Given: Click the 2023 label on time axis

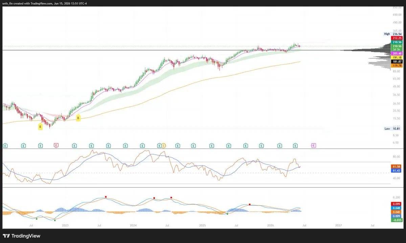Looking at the screenshot, I should pos(65,225).
